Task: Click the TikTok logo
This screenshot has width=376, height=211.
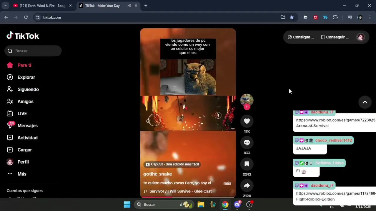Action: click(23, 36)
